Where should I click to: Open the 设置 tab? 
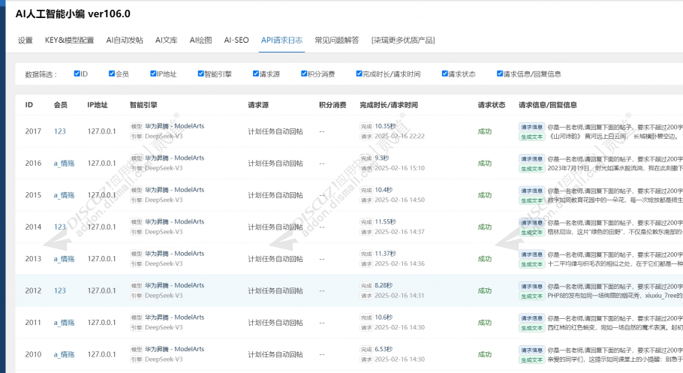[26, 40]
